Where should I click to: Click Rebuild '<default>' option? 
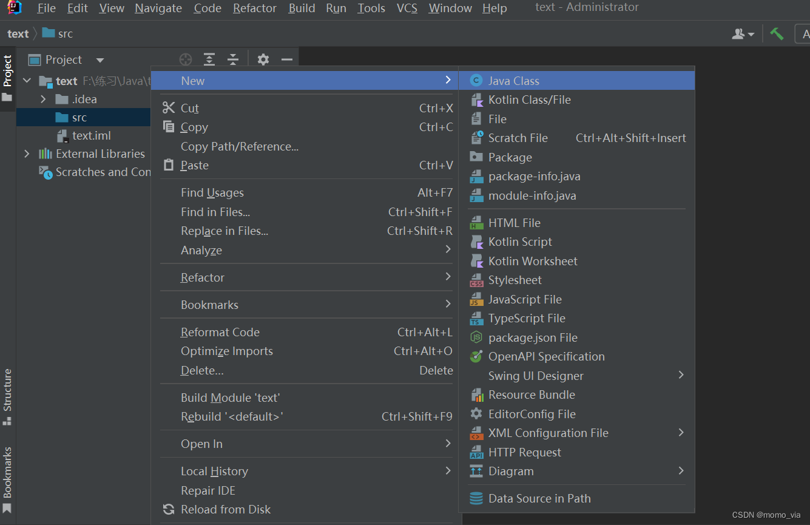tap(305, 416)
